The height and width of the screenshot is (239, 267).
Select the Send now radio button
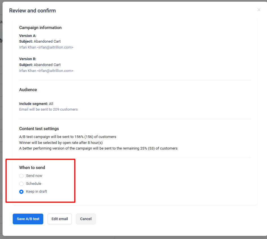point(21,176)
